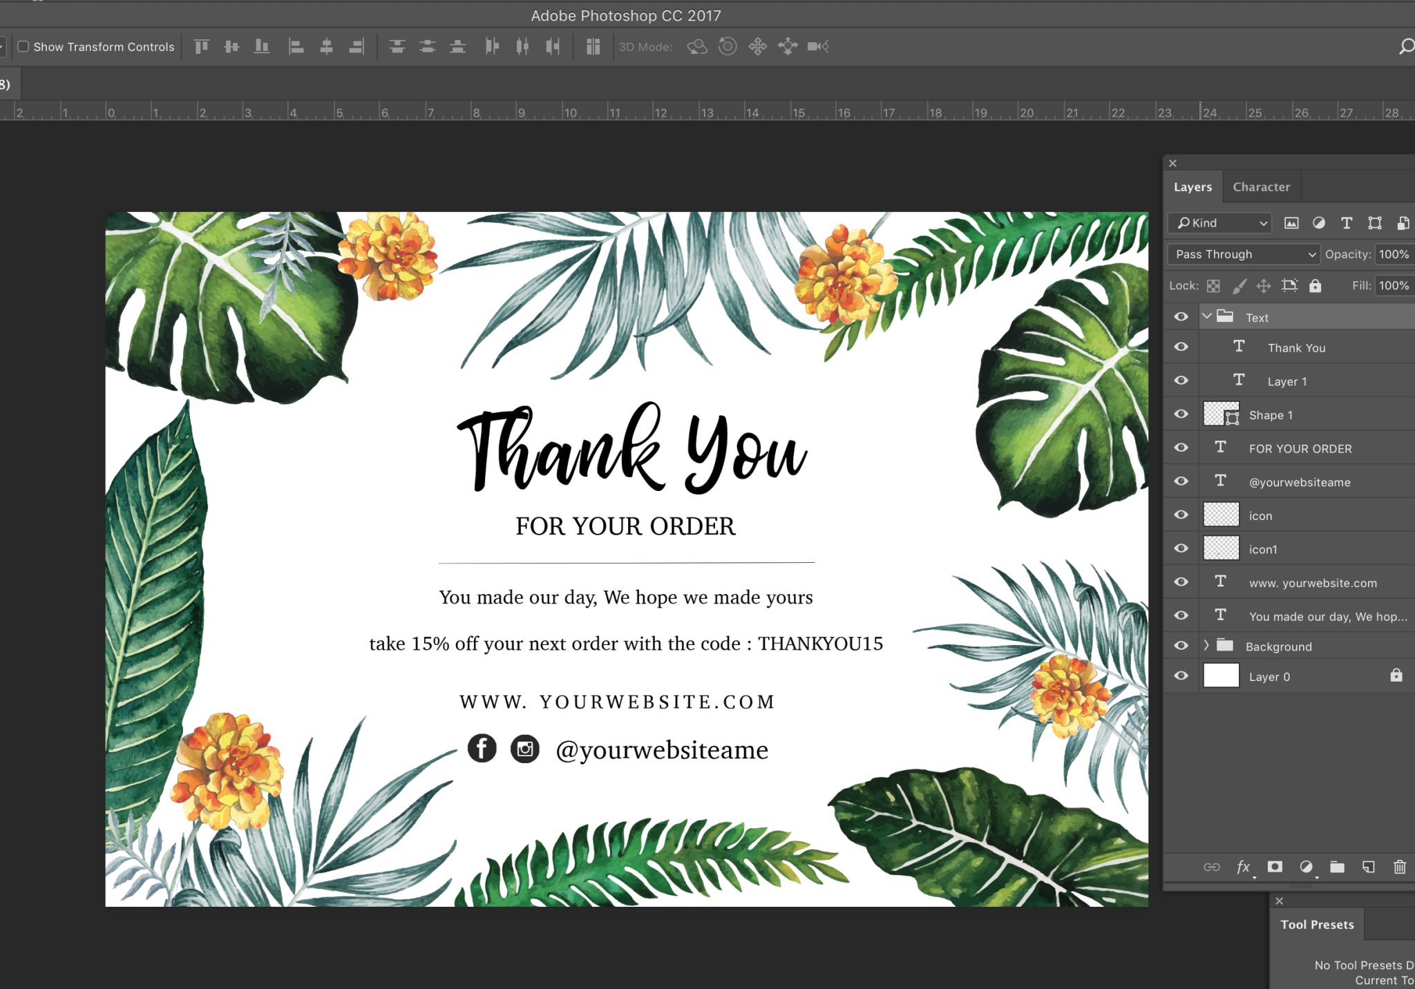Click the Add layer mask icon
Image resolution: width=1415 pixels, height=989 pixels.
click(x=1275, y=867)
